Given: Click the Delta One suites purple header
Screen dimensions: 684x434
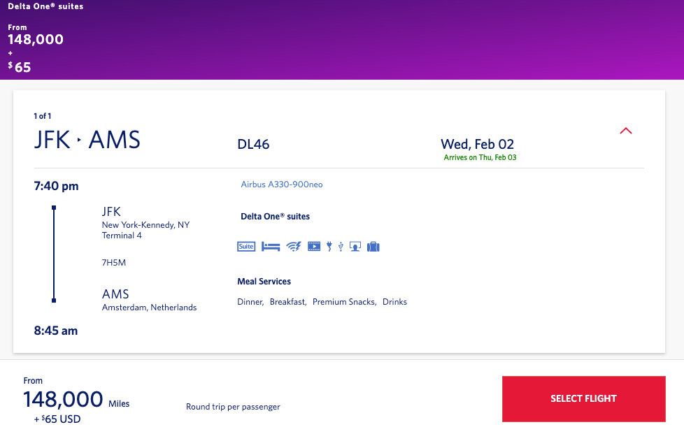Looking at the screenshot, I should [x=45, y=6].
